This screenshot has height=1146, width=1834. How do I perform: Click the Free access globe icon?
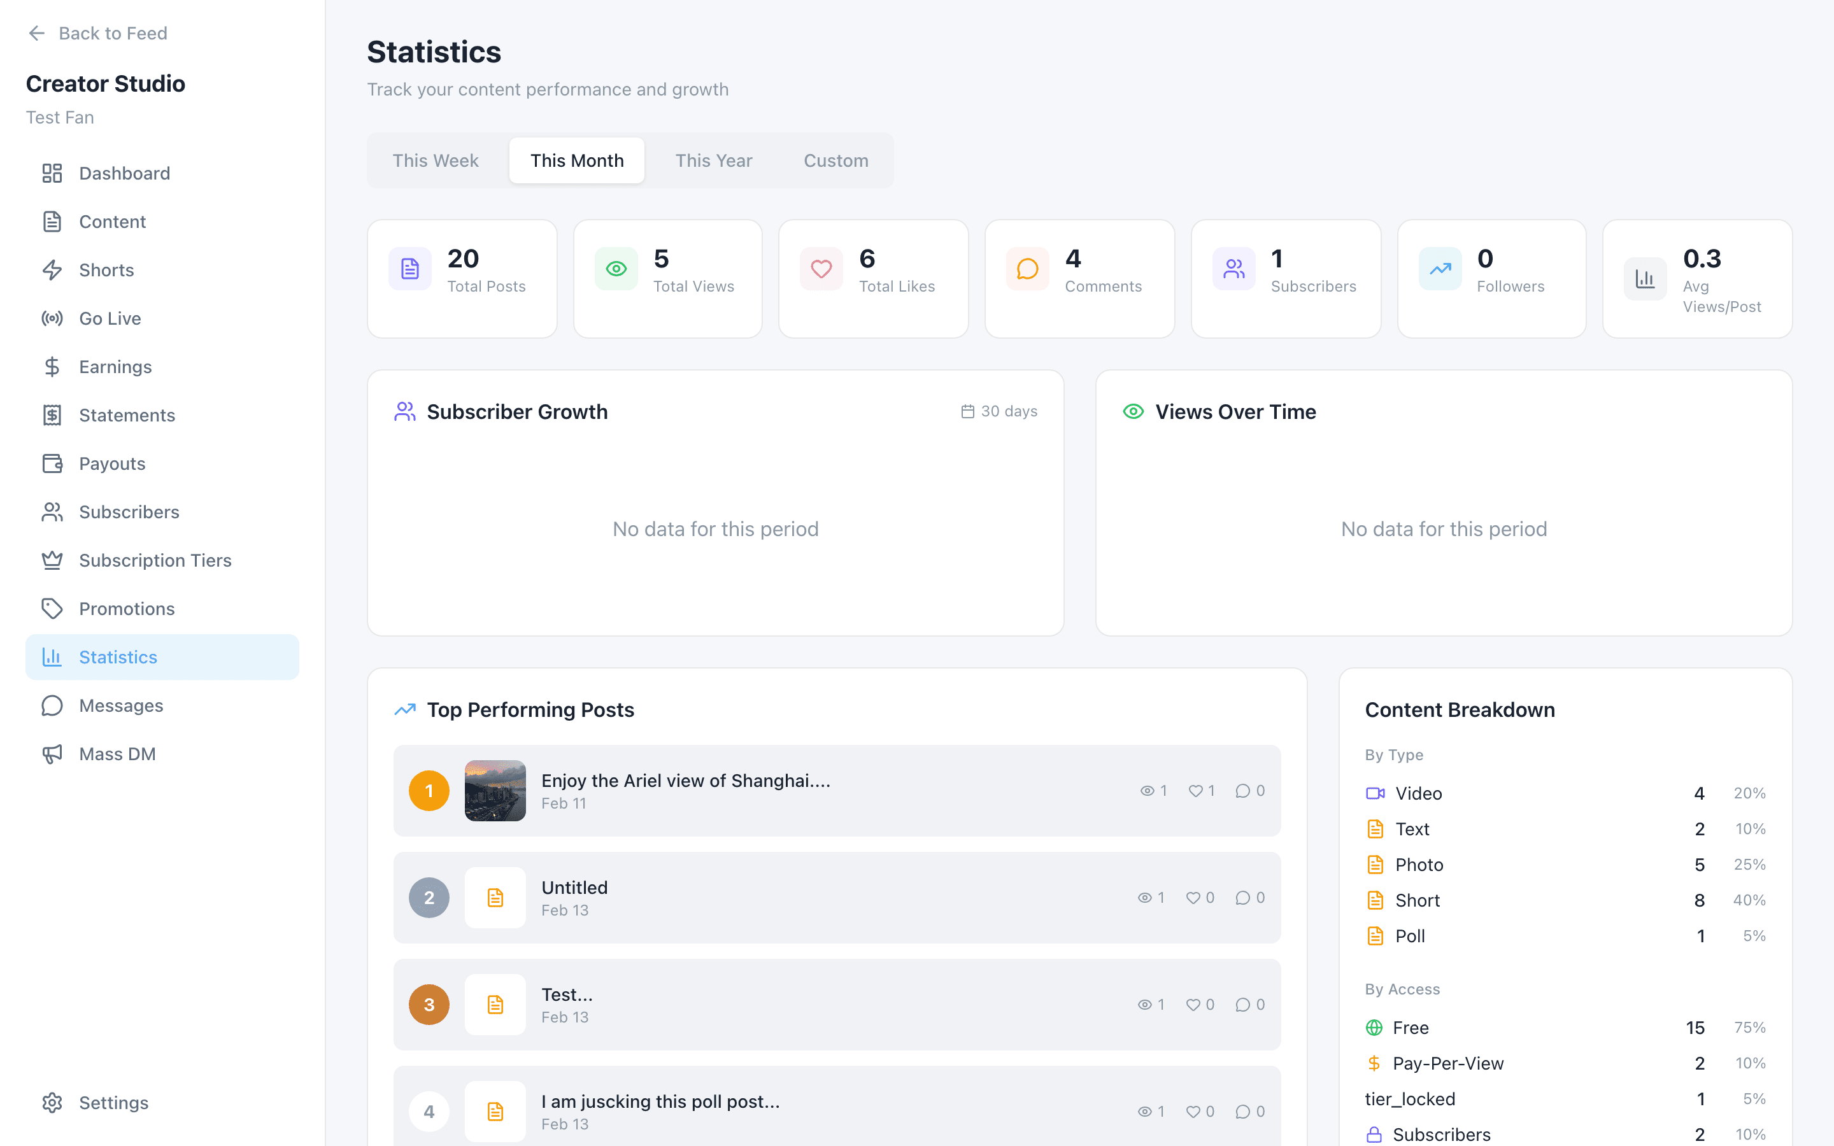[1374, 1028]
